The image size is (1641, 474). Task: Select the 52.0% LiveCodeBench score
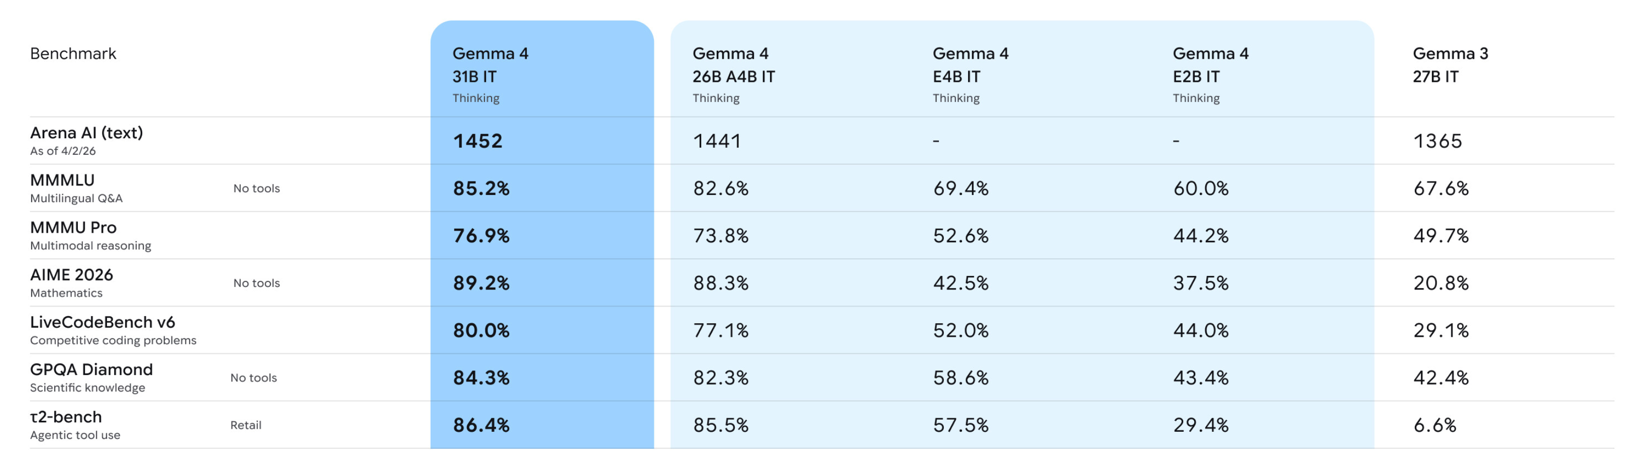pos(960,331)
